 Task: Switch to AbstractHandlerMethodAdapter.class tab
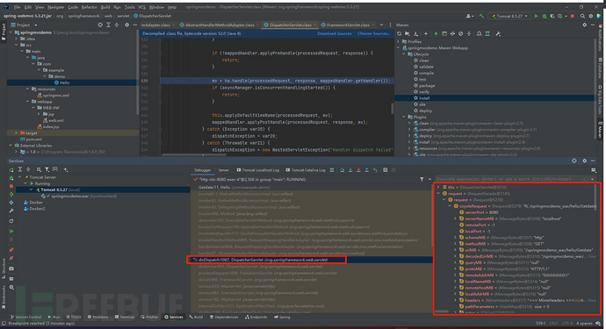pos(220,25)
